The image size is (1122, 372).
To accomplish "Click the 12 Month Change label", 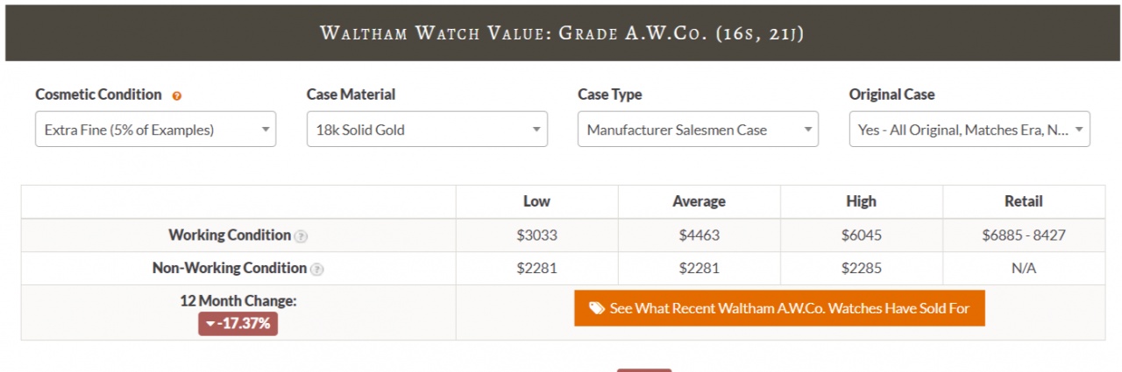I will tap(238, 300).
